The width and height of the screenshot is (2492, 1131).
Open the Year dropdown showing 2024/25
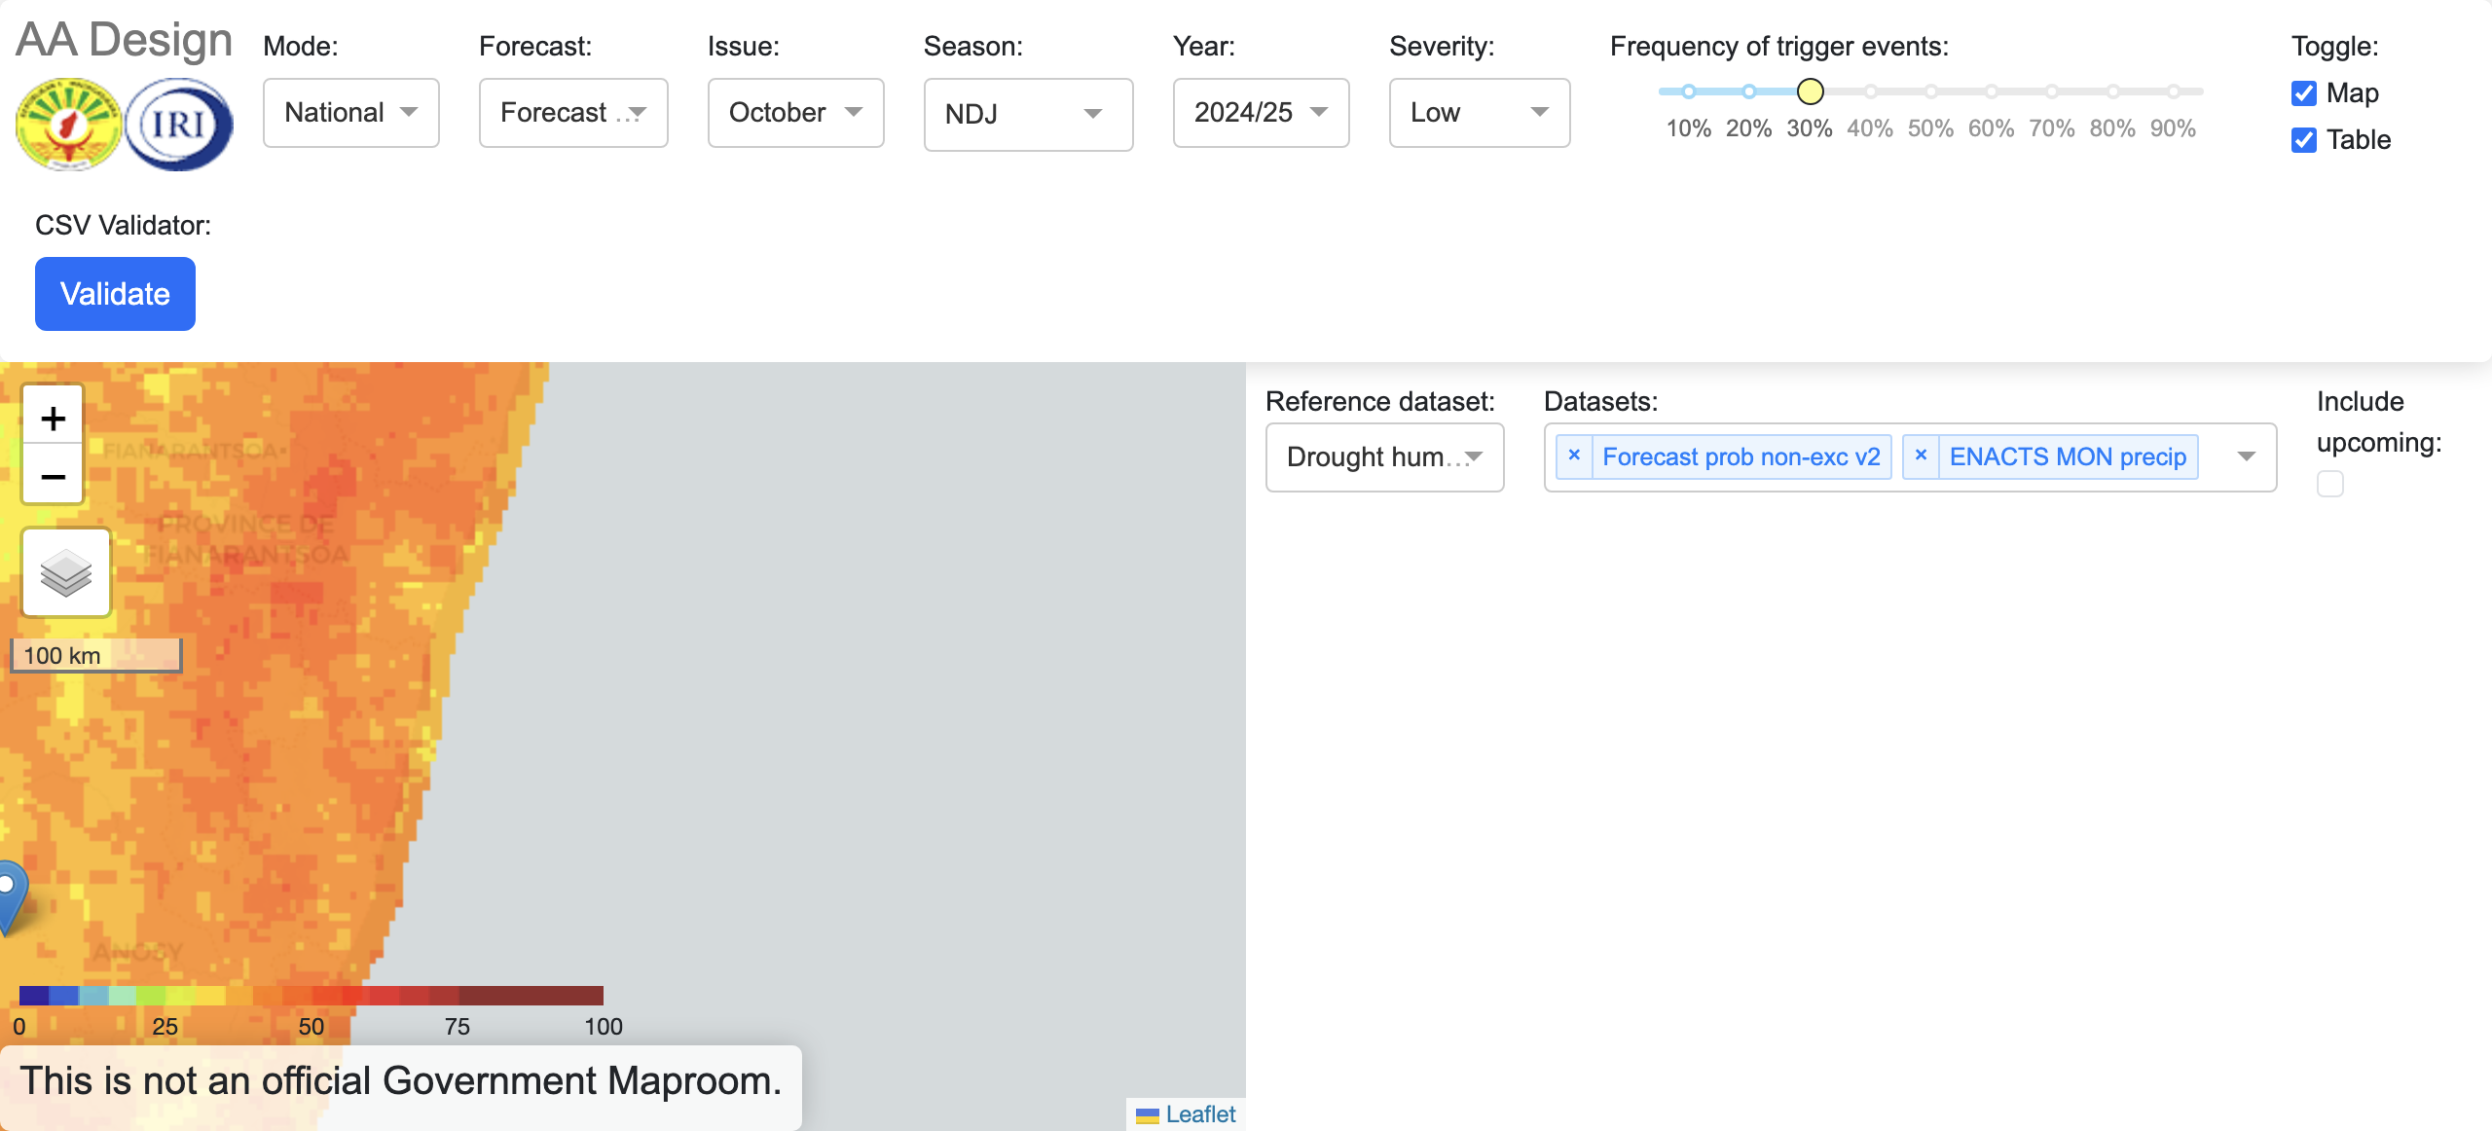coord(1260,113)
